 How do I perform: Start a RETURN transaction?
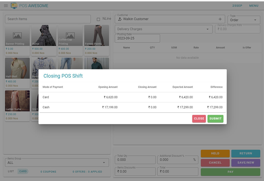(246, 153)
